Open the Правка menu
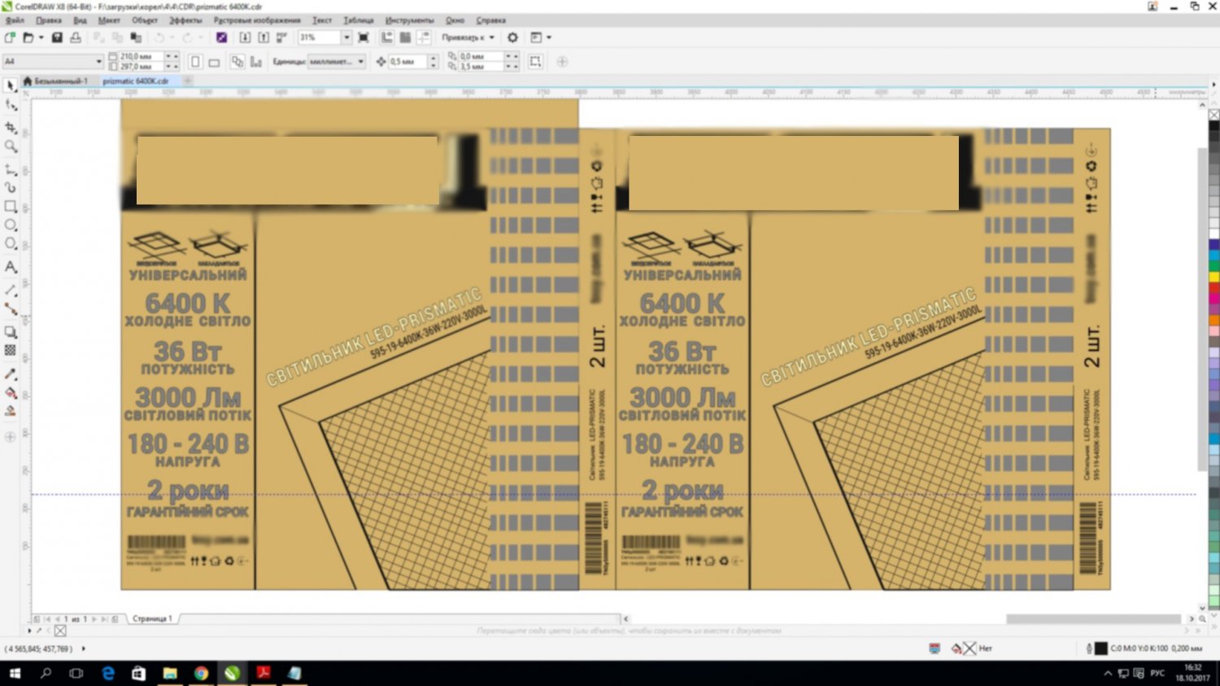Screen dimensions: 1220x686 [x=49, y=20]
